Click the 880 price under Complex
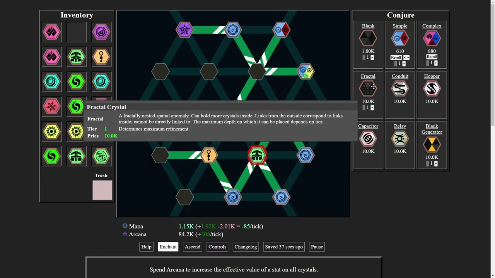This screenshot has width=495, height=278. [x=432, y=51]
